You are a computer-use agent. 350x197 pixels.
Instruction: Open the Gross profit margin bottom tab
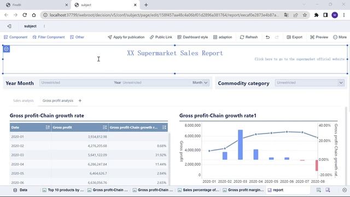pos(243,190)
